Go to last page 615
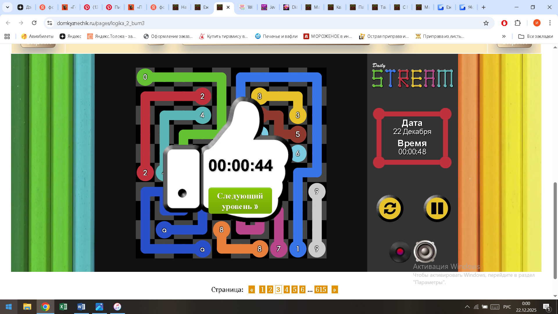The width and height of the screenshot is (558, 314). 321,290
